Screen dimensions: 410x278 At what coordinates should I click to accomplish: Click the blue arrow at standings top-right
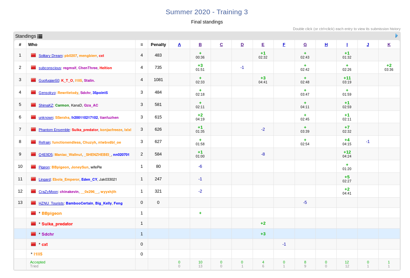(x=396, y=36)
